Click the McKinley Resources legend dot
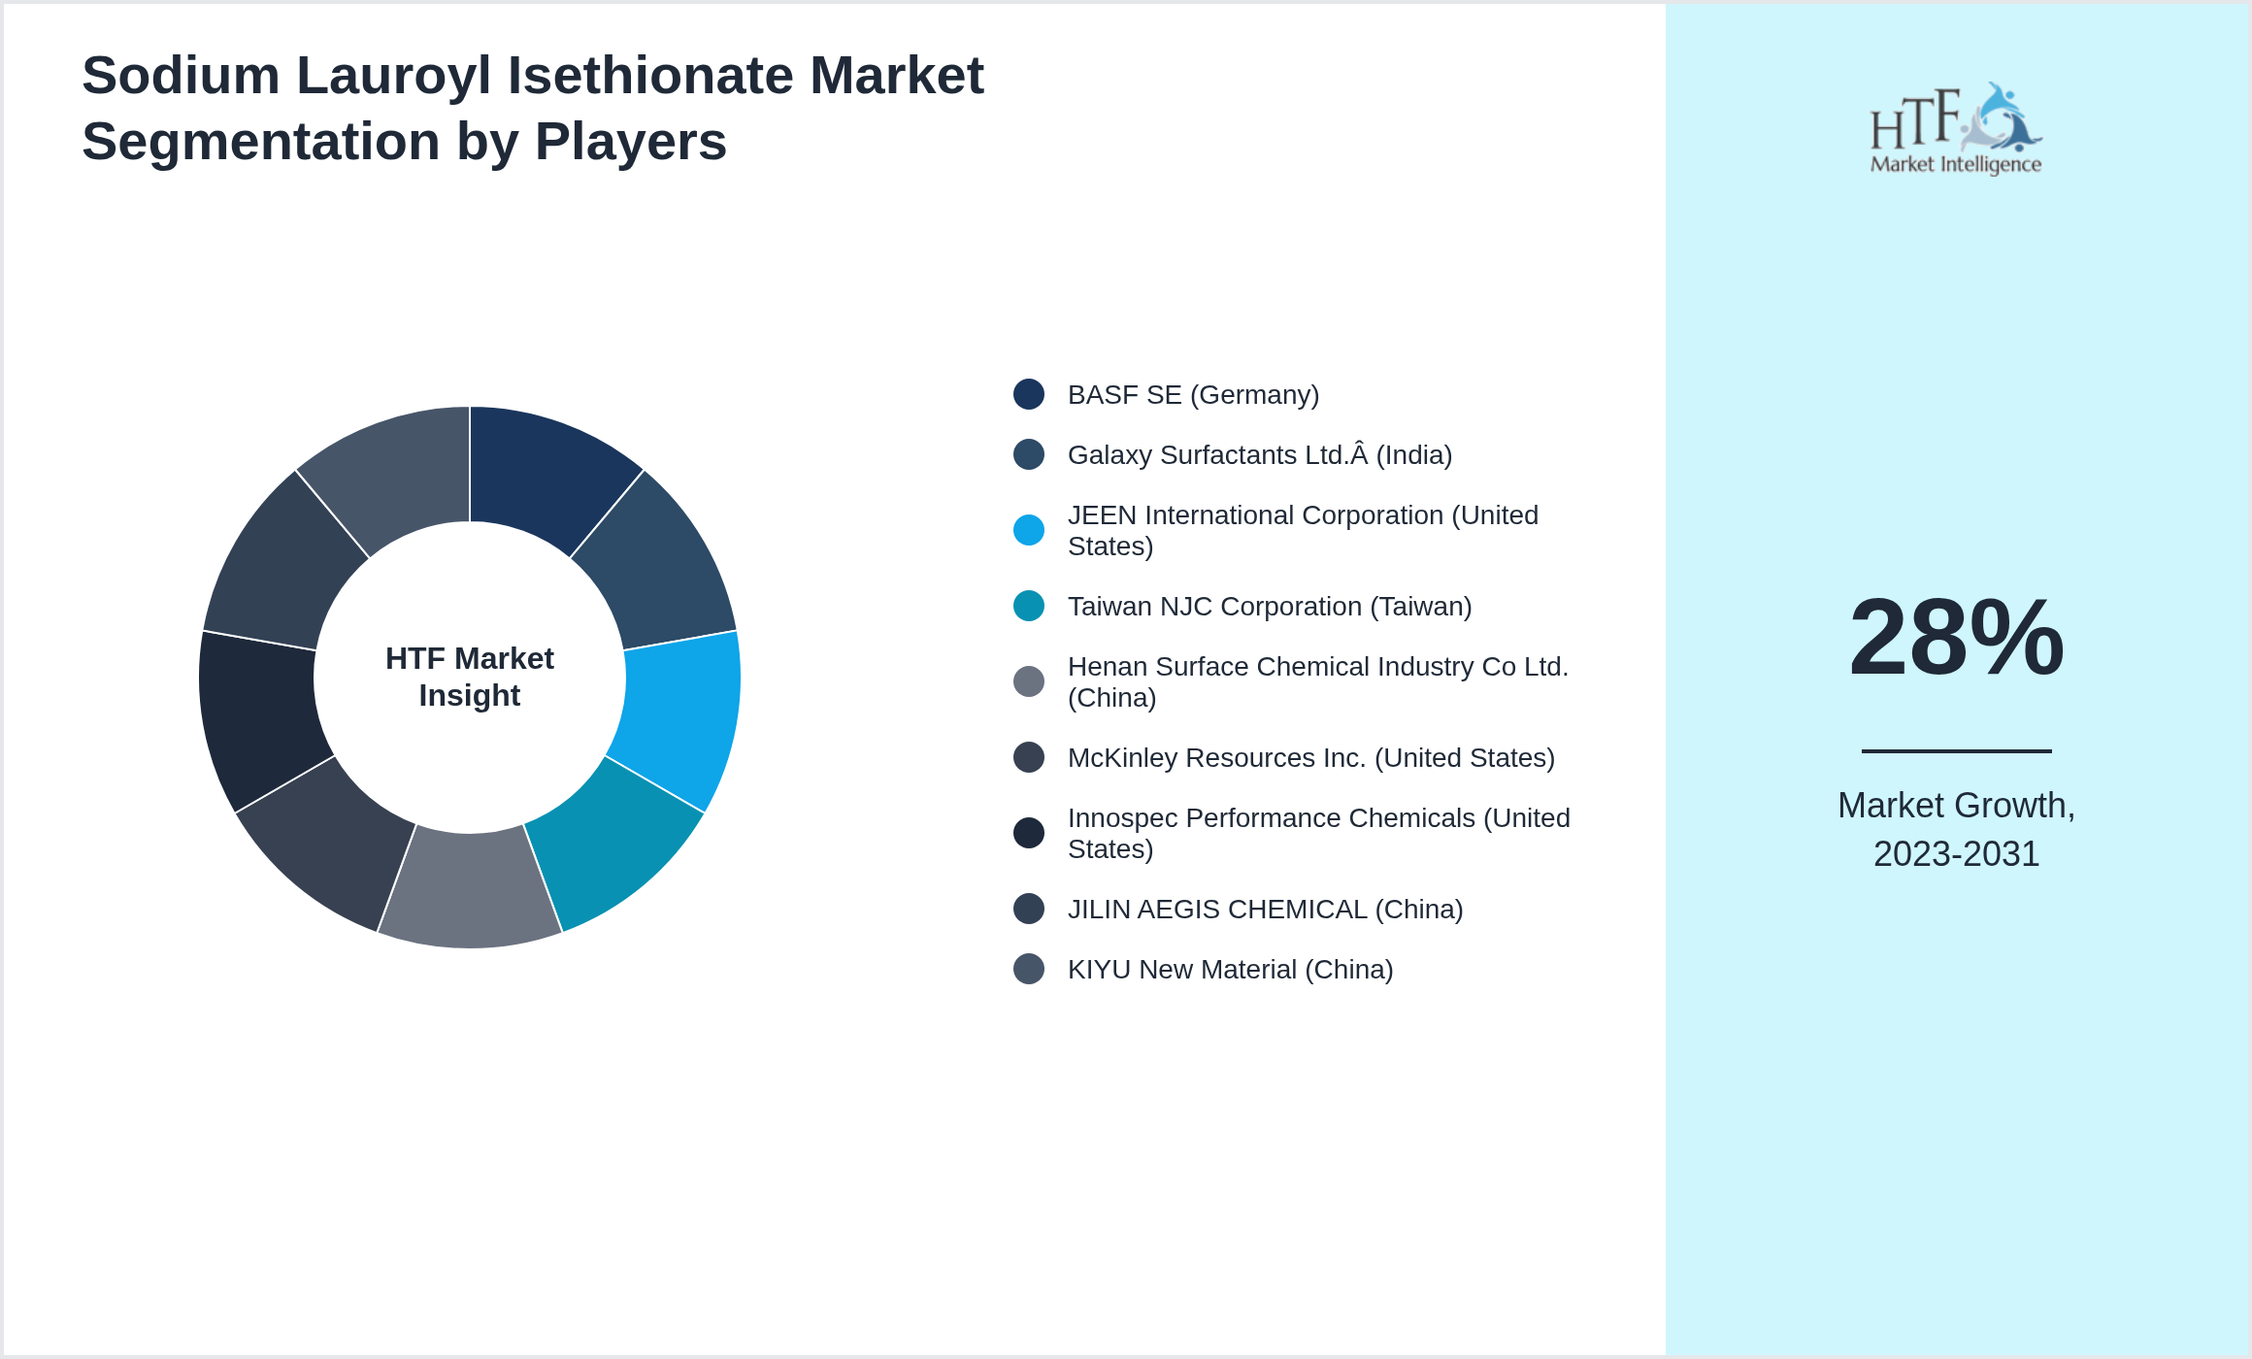The height and width of the screenshot is (1359, 2252). point(1029,757)
